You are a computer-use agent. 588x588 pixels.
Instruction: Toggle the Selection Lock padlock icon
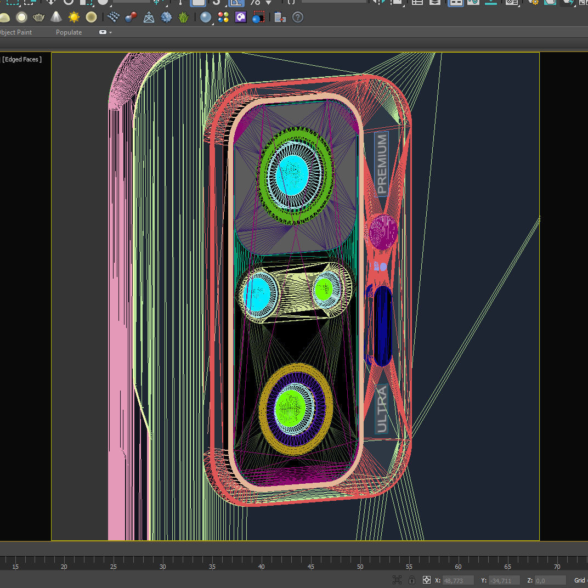point(412,580)
